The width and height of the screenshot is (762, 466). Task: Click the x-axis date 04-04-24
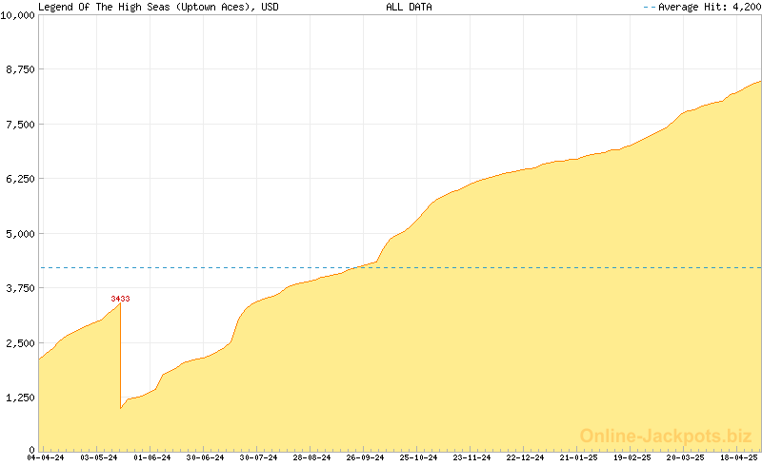click(45, 457)
